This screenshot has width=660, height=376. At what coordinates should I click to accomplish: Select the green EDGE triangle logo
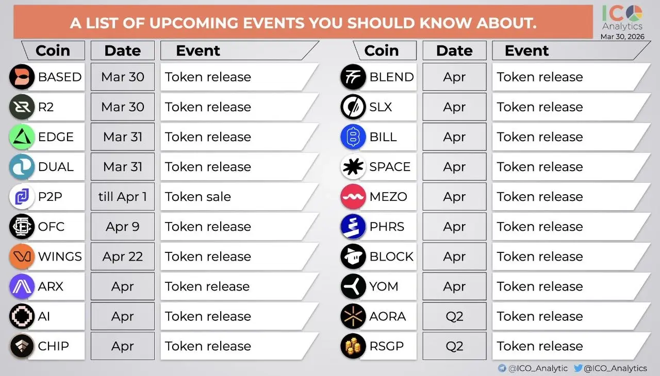pyautogui.click(x=22, y=136)
